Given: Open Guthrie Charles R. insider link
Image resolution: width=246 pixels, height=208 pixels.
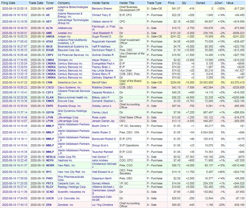Looking at the screenshot, I should click(103, 55).
